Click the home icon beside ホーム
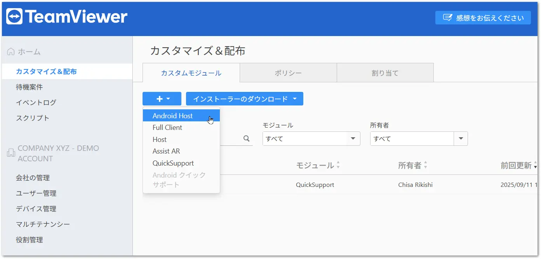This screenshot has height=259, width=541. tap(11, 52)
